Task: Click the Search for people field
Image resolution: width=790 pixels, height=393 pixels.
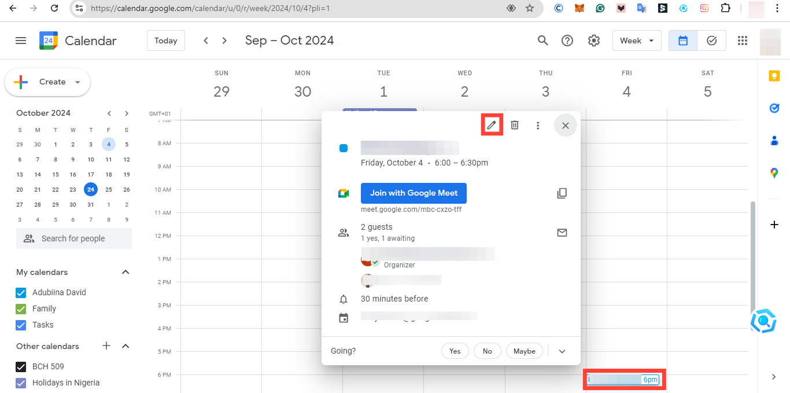Action: pyautogui.click(x=73, y=238)
